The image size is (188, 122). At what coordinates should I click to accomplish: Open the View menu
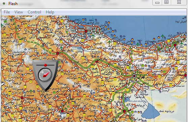tap(19, 12)
